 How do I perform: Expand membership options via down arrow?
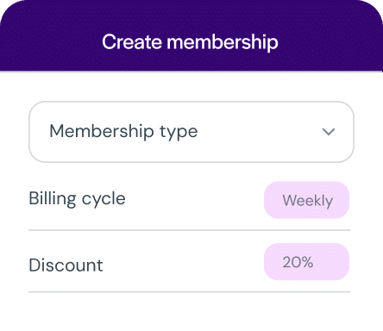(x=329, y=132)
